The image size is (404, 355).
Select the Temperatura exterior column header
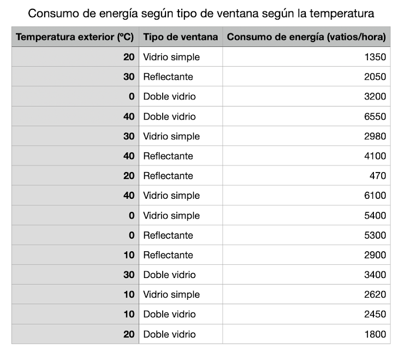click(x=75, y=37)
